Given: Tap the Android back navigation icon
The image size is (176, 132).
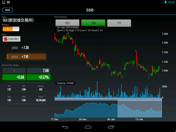Looking at the screenshot, I should pyautogui.click(x=65, y=127).
